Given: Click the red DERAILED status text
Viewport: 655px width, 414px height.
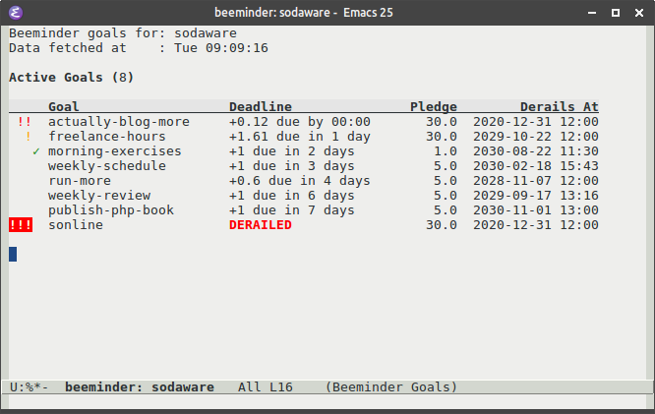Looking at the screenshot, I should point(261,225).
